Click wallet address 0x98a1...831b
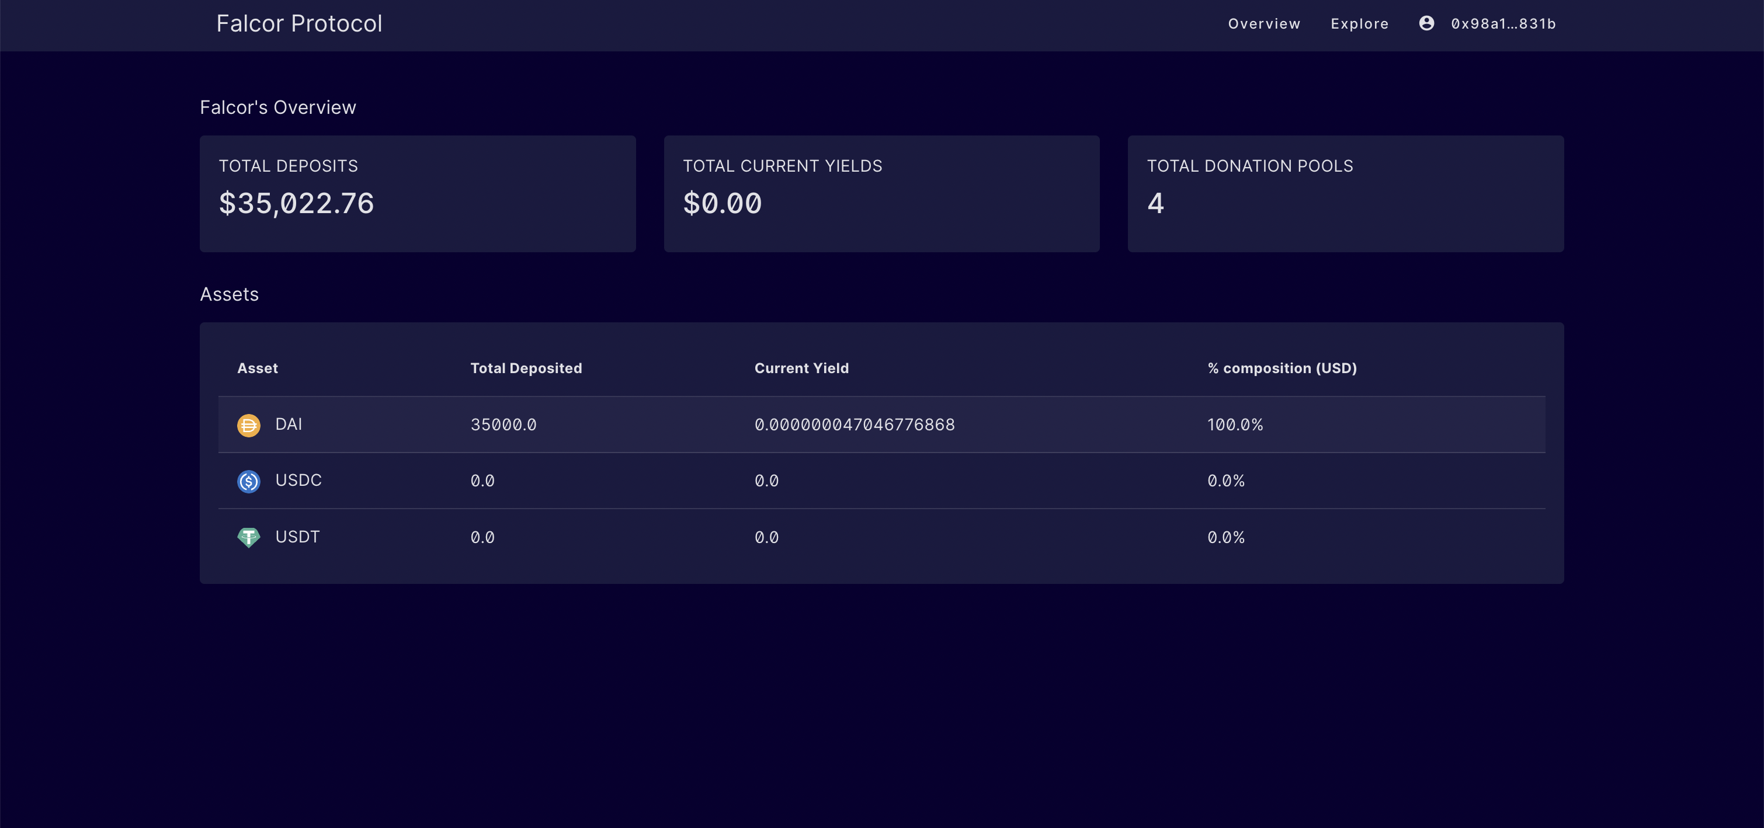1764x828 pixels. pyautogui.click(x=1503, y=24)
